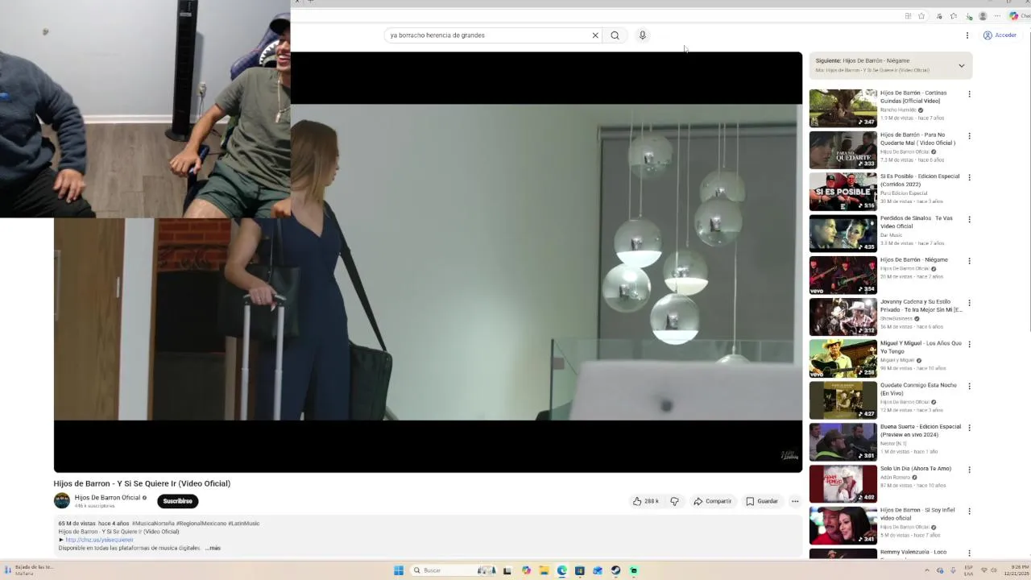Open Steam from the taskbar
Screen dimensions: 1031x580
click(615, 570)
